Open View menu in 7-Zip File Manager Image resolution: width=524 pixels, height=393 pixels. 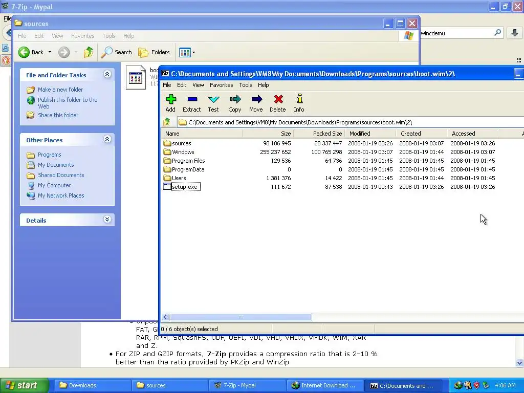198,85
